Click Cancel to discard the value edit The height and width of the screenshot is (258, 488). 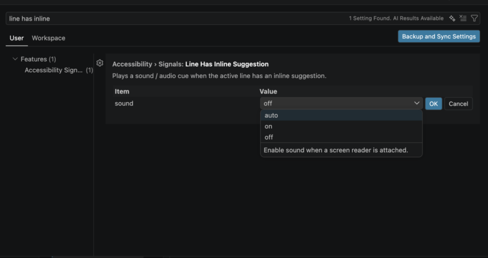click(458, 104)
